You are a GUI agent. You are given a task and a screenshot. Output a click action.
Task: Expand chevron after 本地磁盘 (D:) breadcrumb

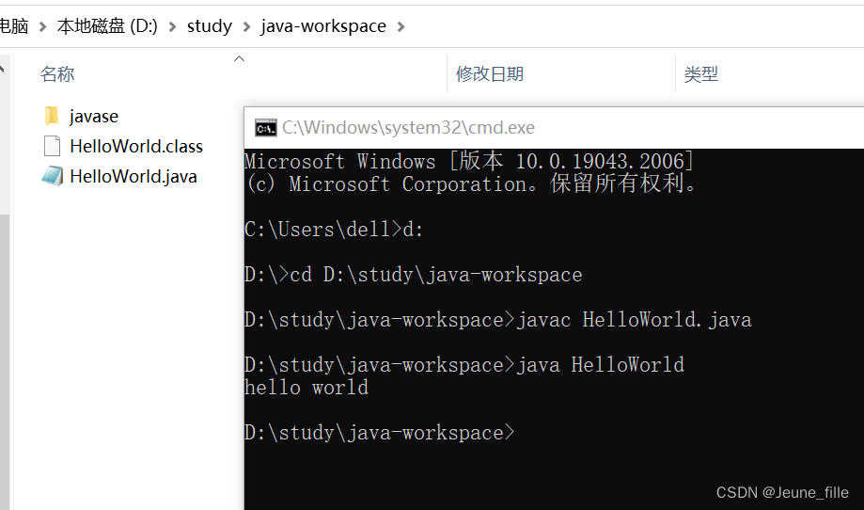coord(172,26)
